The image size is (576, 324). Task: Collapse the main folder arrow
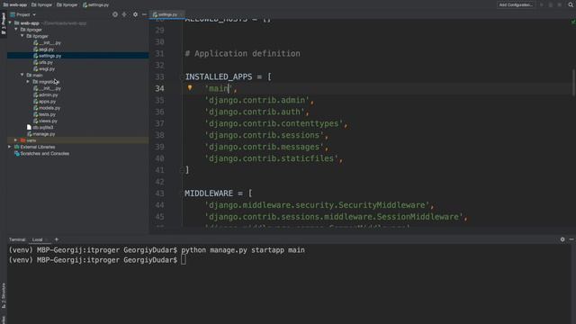click(22, 75)
